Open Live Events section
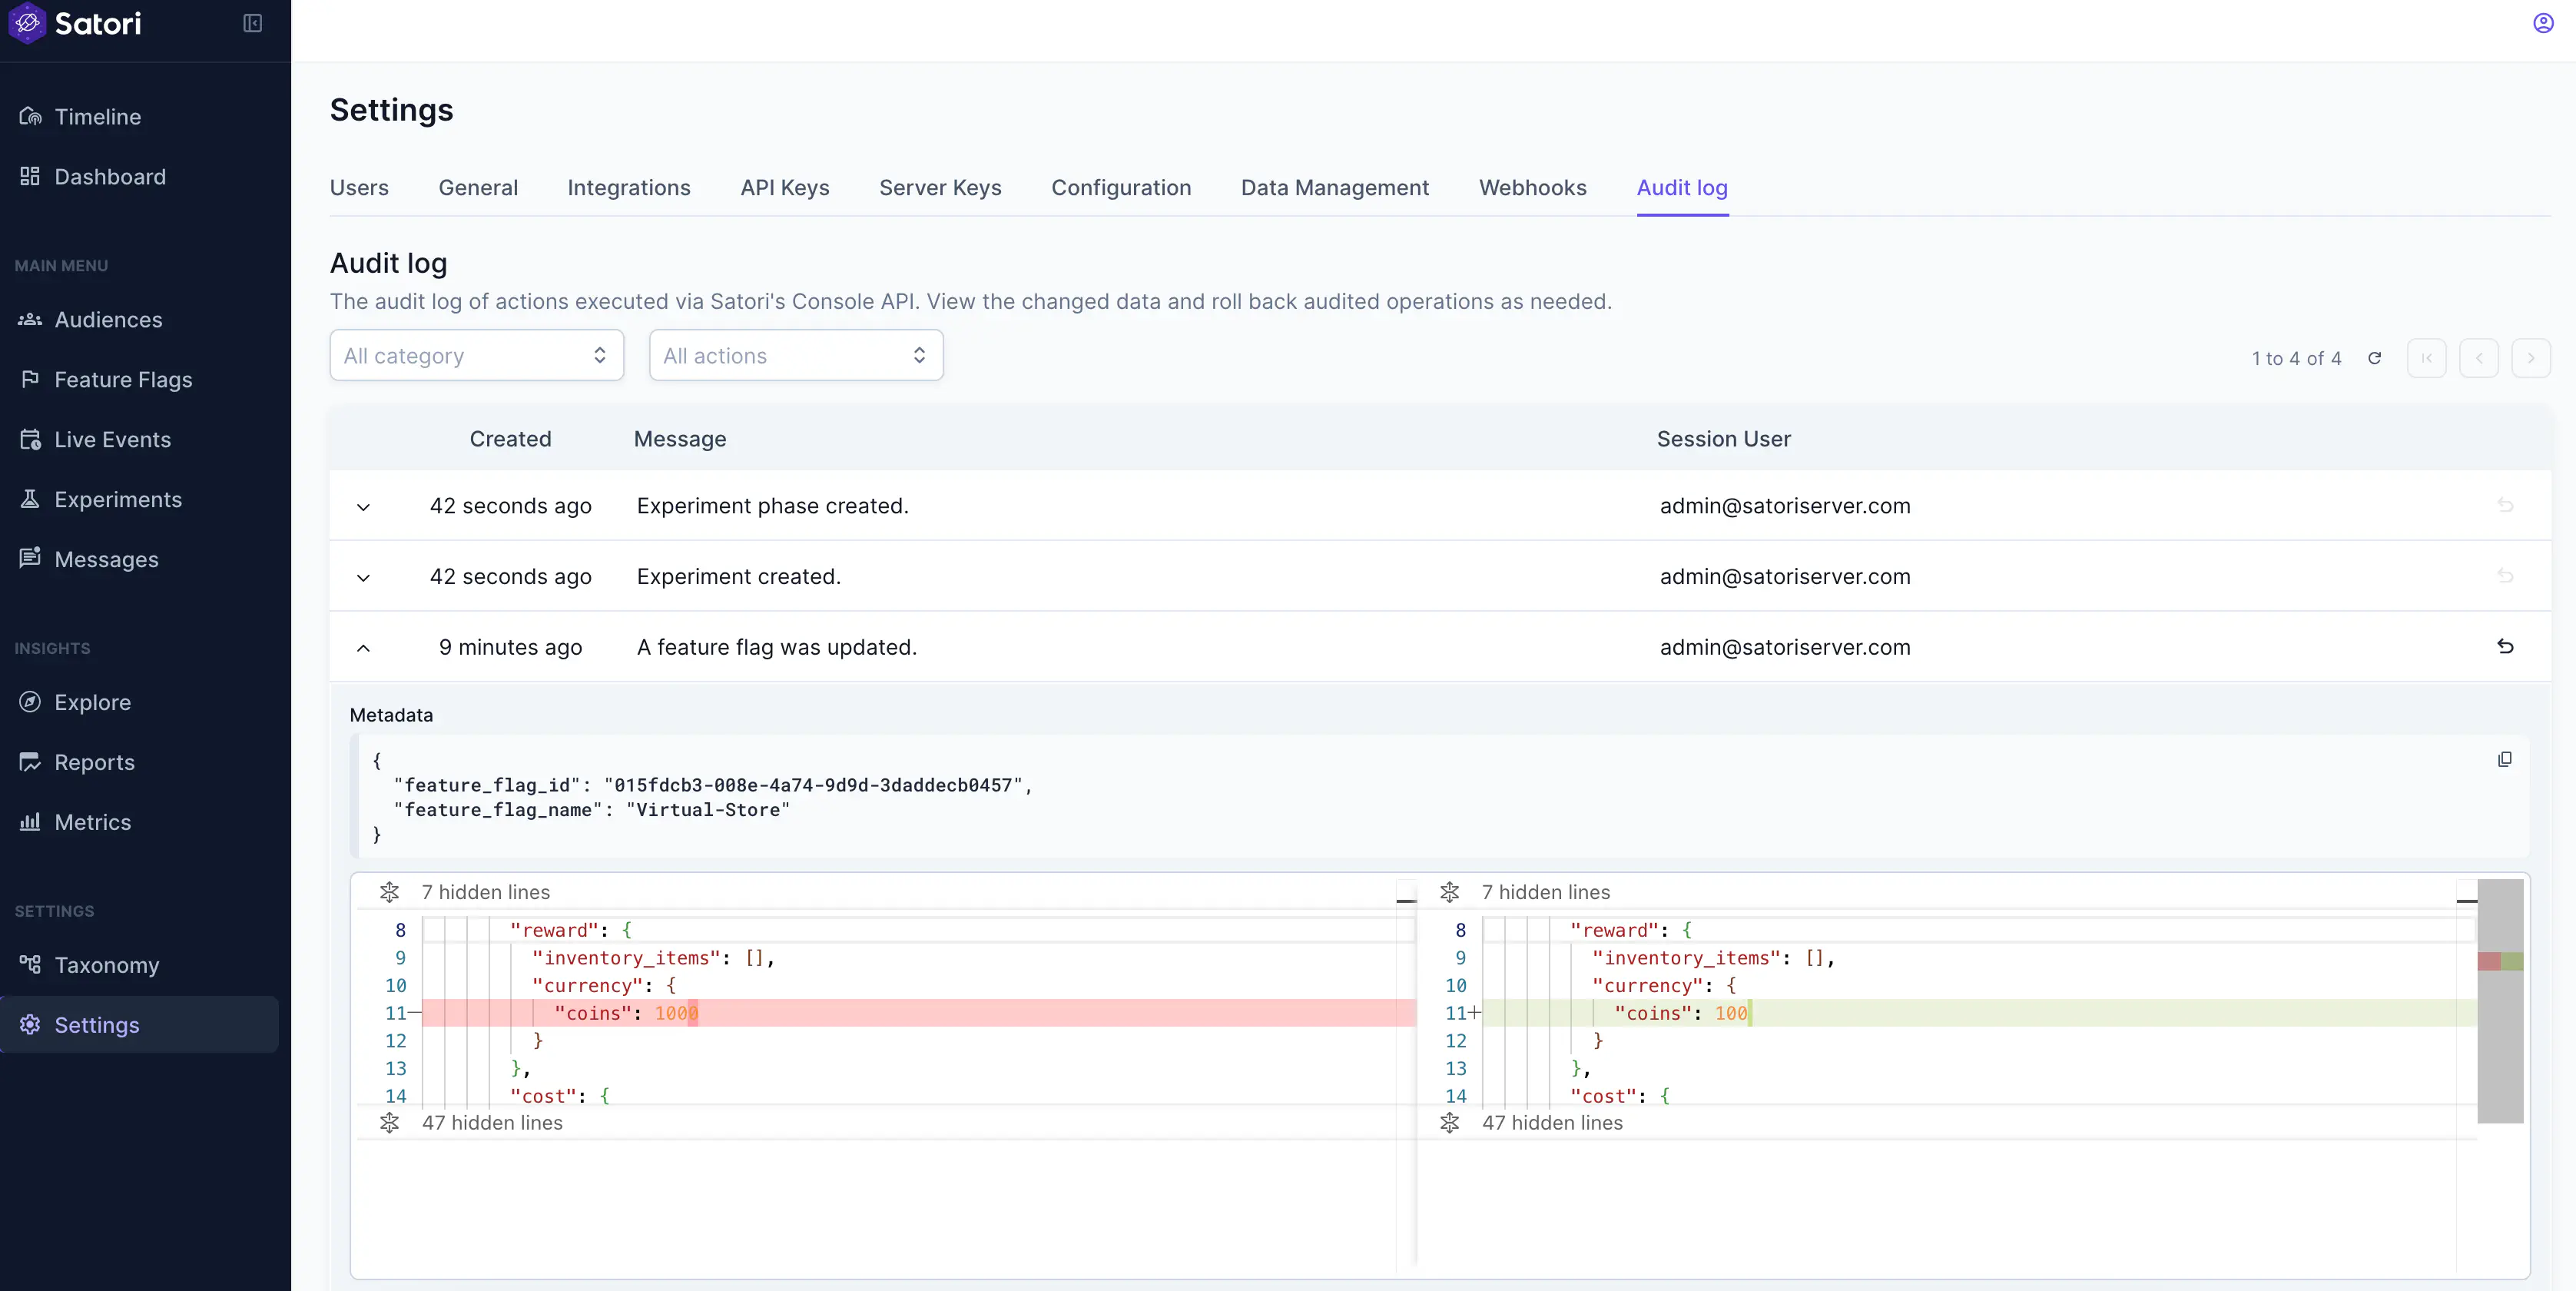This screenshot has width=2576, height=1291. click(x=112, y=440)
